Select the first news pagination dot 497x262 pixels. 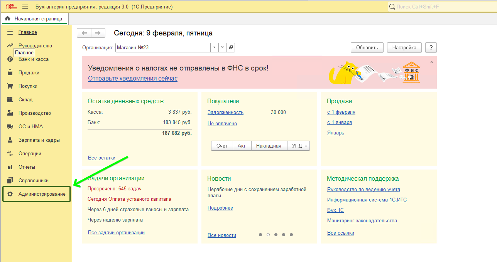[260, 235]
